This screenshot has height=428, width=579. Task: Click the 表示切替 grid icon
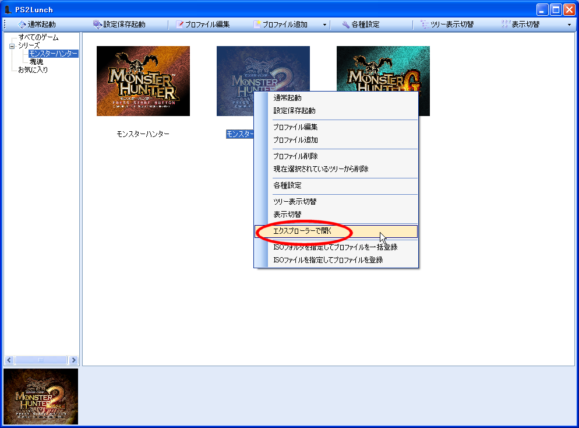click(x=506, y=24)
